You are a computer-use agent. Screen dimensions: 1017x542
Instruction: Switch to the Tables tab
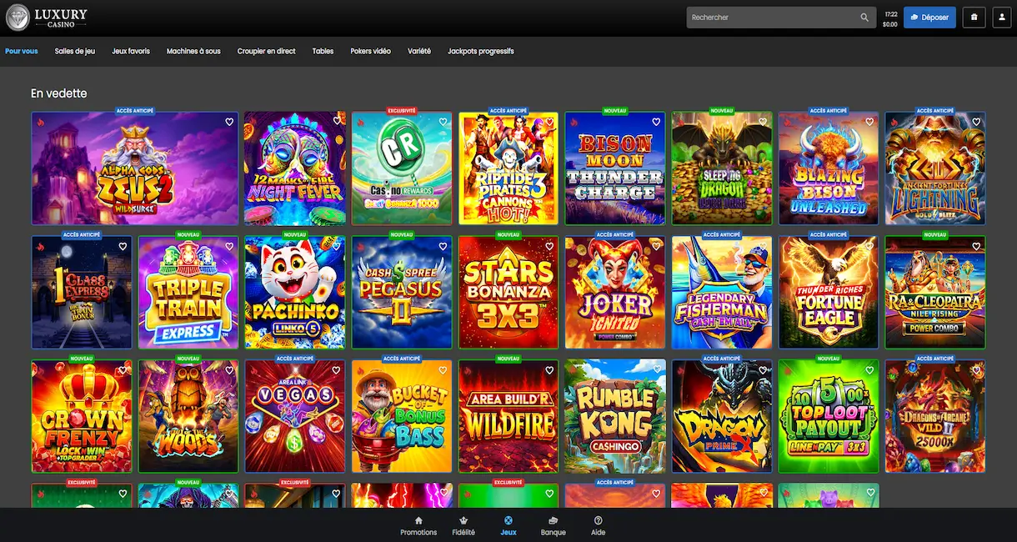pyautogui.click(x=323, y=51)
